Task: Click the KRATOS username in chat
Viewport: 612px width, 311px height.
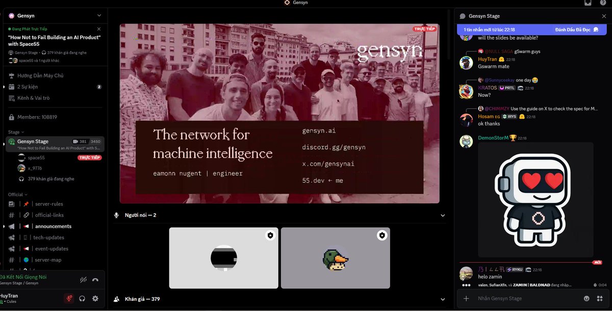Action: click(x=488, y=88)
